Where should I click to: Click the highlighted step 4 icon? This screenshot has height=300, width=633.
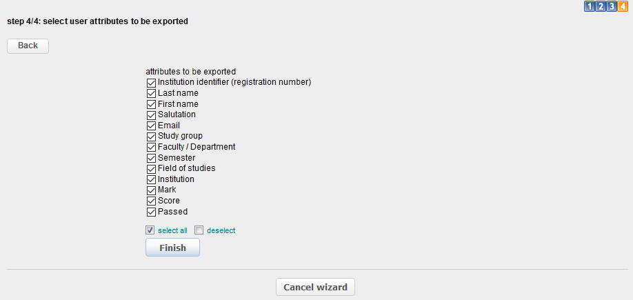point(623,7)
